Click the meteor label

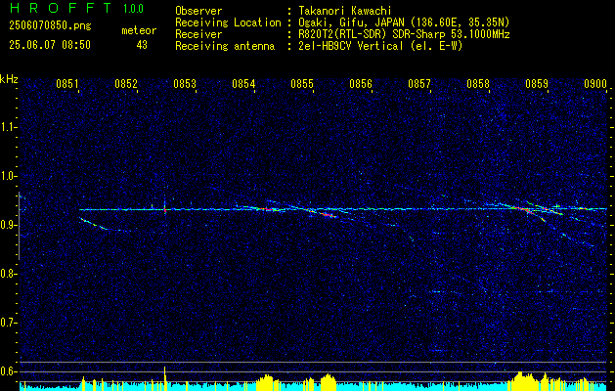tap(139, 30)
